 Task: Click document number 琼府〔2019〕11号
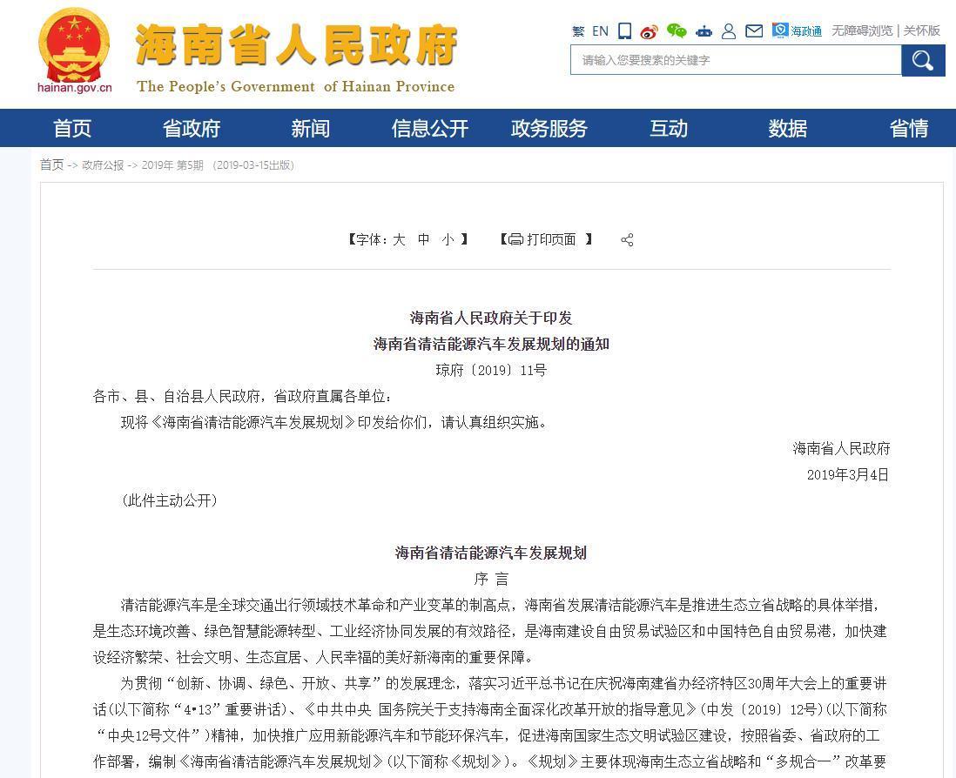point(491,371)
